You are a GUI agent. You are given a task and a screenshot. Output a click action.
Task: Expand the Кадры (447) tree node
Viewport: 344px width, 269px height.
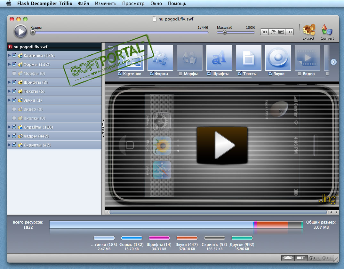tap(9, 136)
